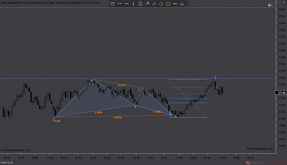Click the left-pointing back arrow
Image resolution: width=287 pixels, height=165 pixels.
[x=270, y=5]
